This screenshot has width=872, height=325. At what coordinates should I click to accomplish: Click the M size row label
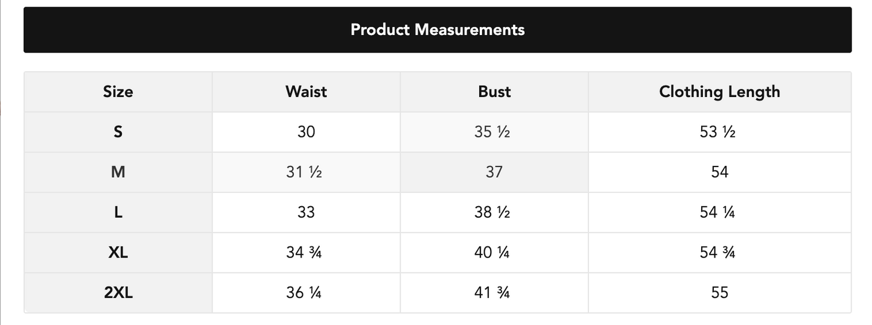tap(118, 172)
